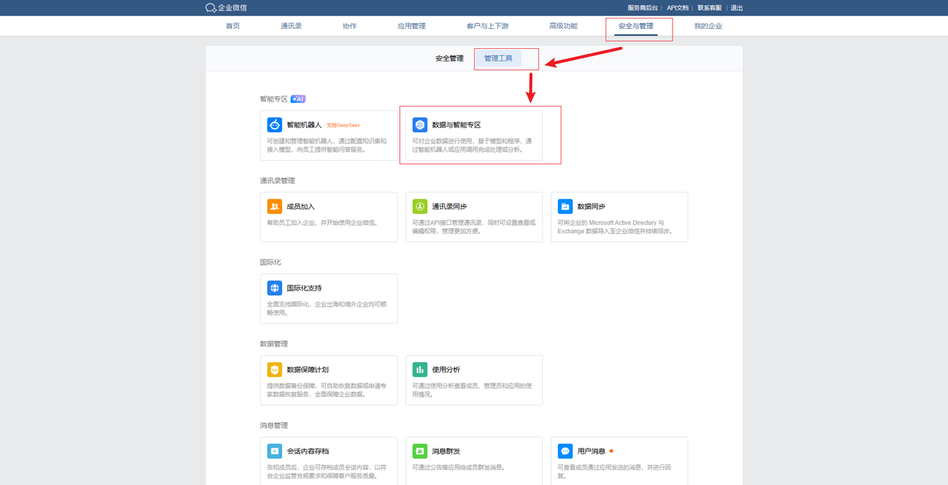Viewport: 948px width, 485px height.
Task: Click the green 使用分析 chart icon
Action: [420, 369]
